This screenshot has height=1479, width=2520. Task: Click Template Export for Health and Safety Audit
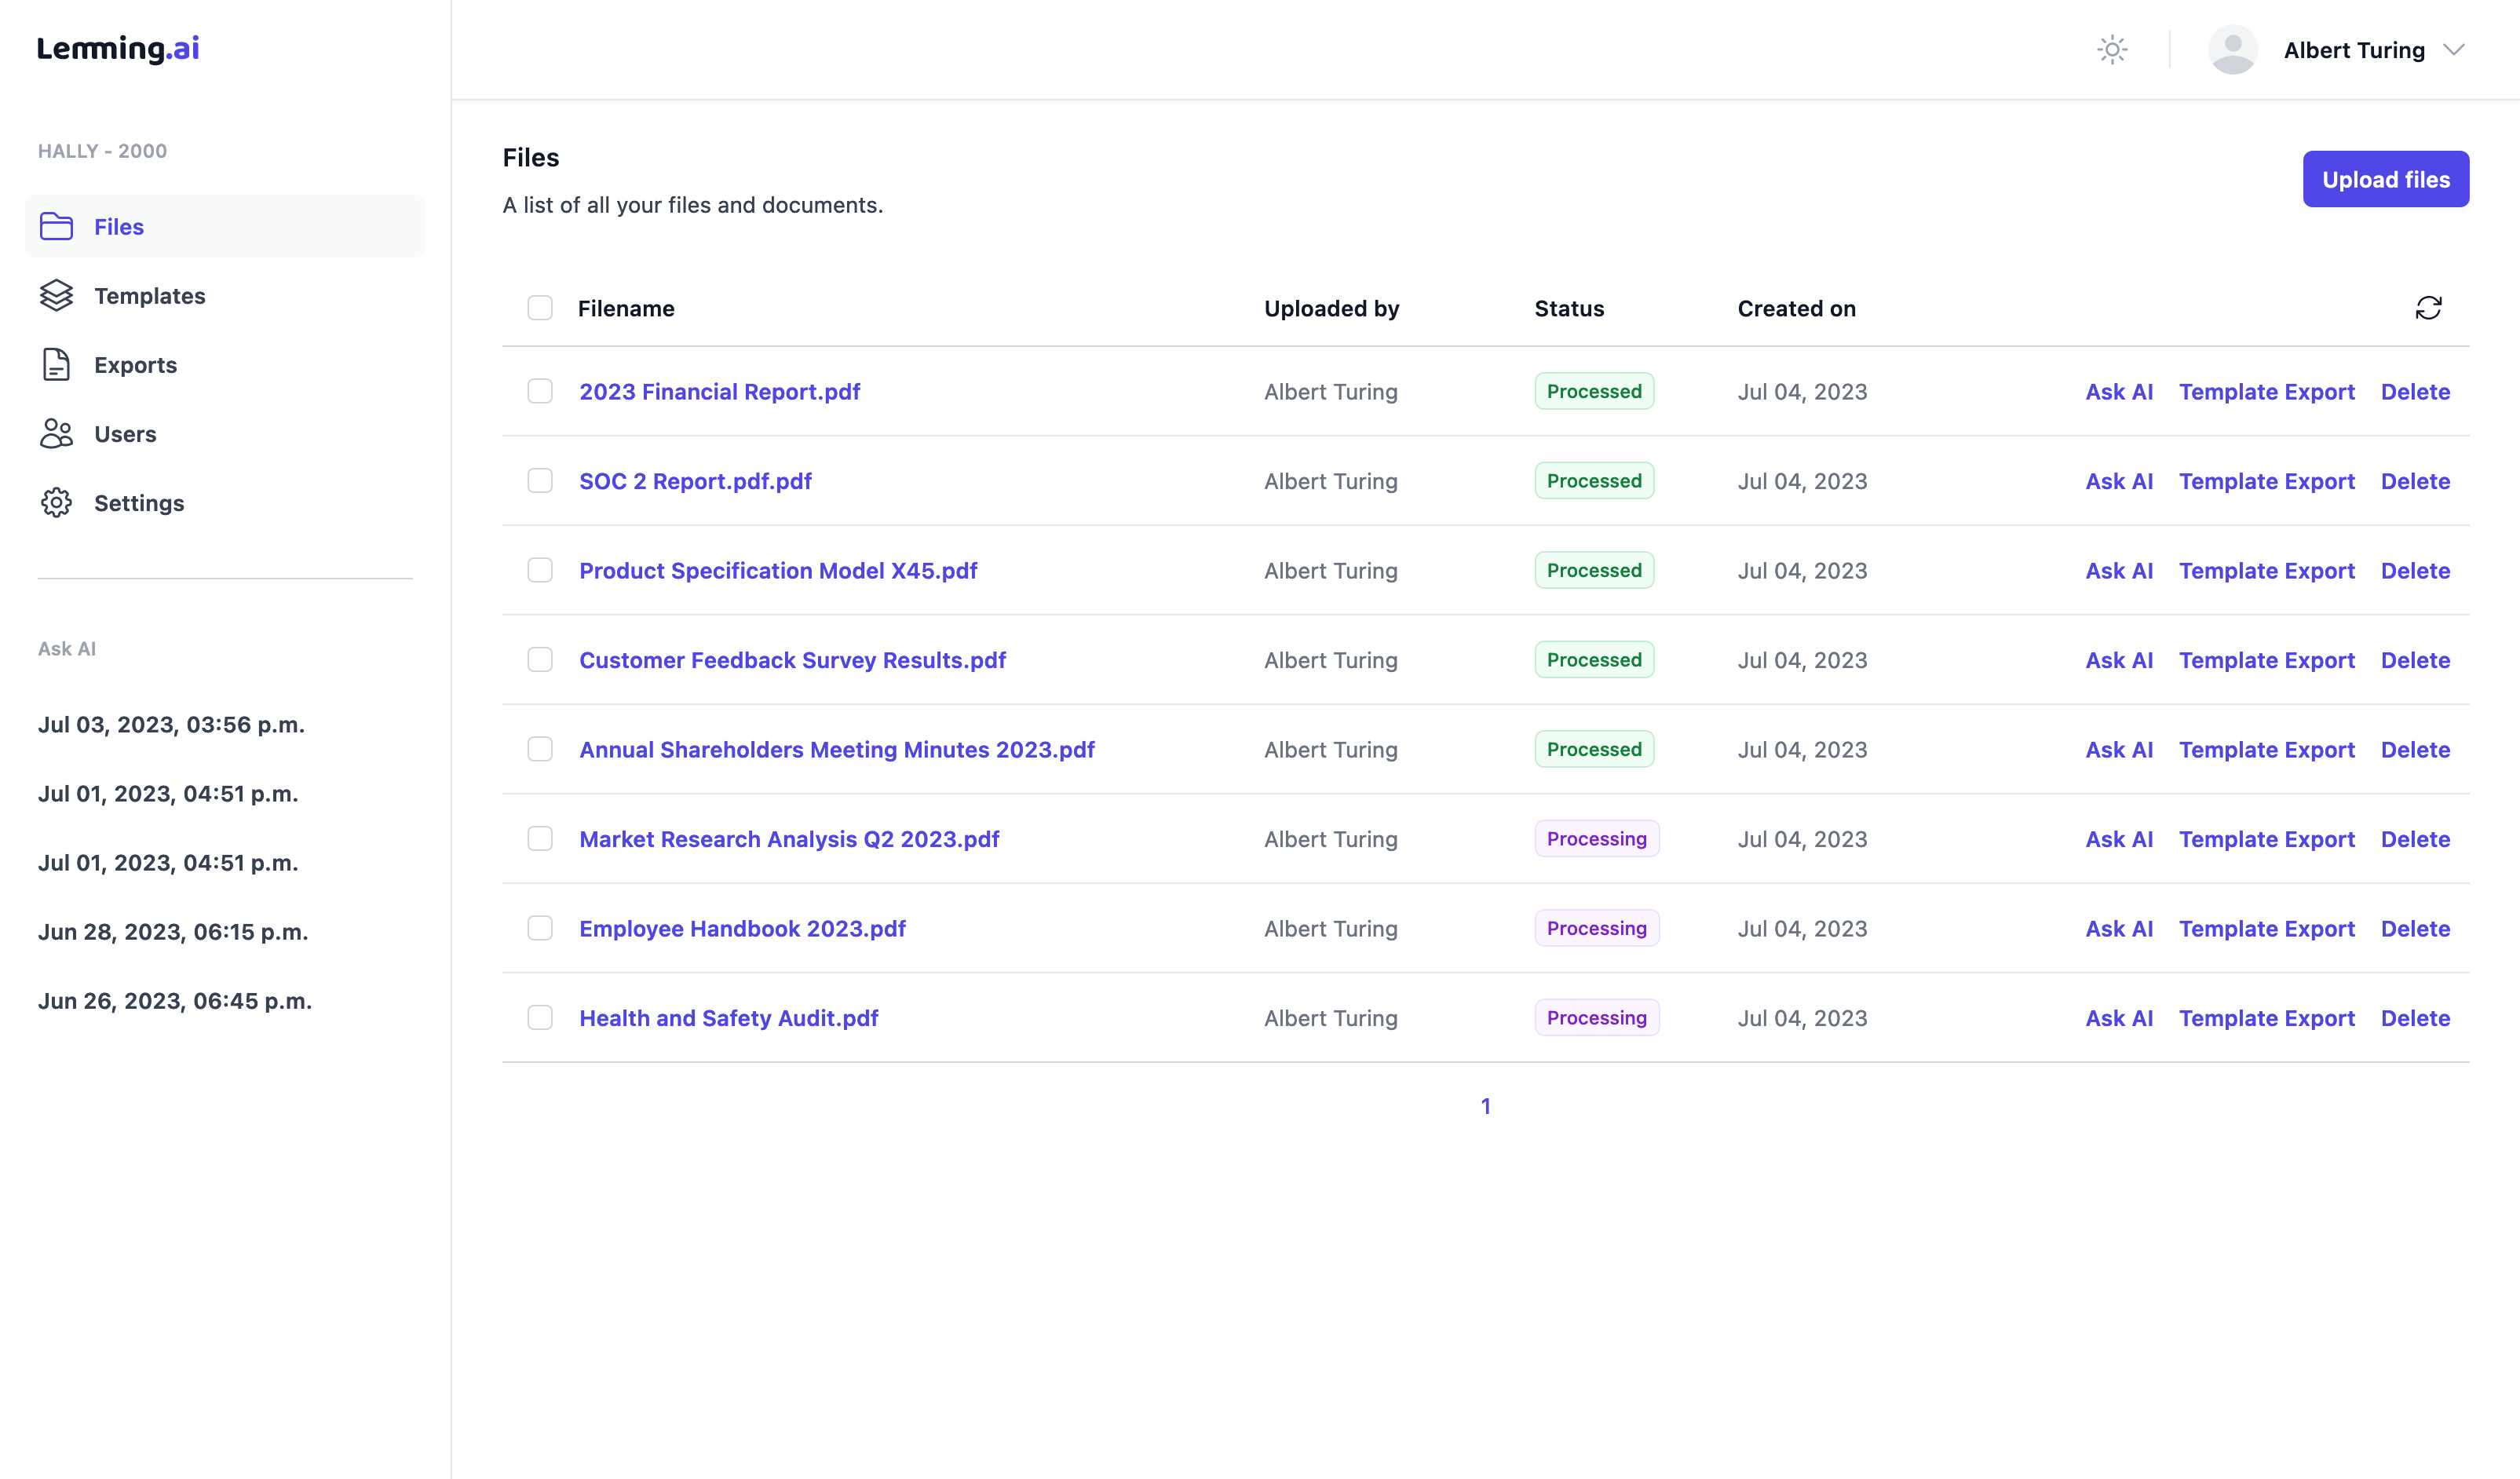point(2267,1018)
